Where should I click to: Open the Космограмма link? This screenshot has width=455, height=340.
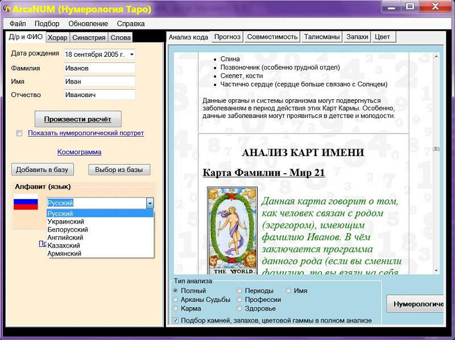79,152
